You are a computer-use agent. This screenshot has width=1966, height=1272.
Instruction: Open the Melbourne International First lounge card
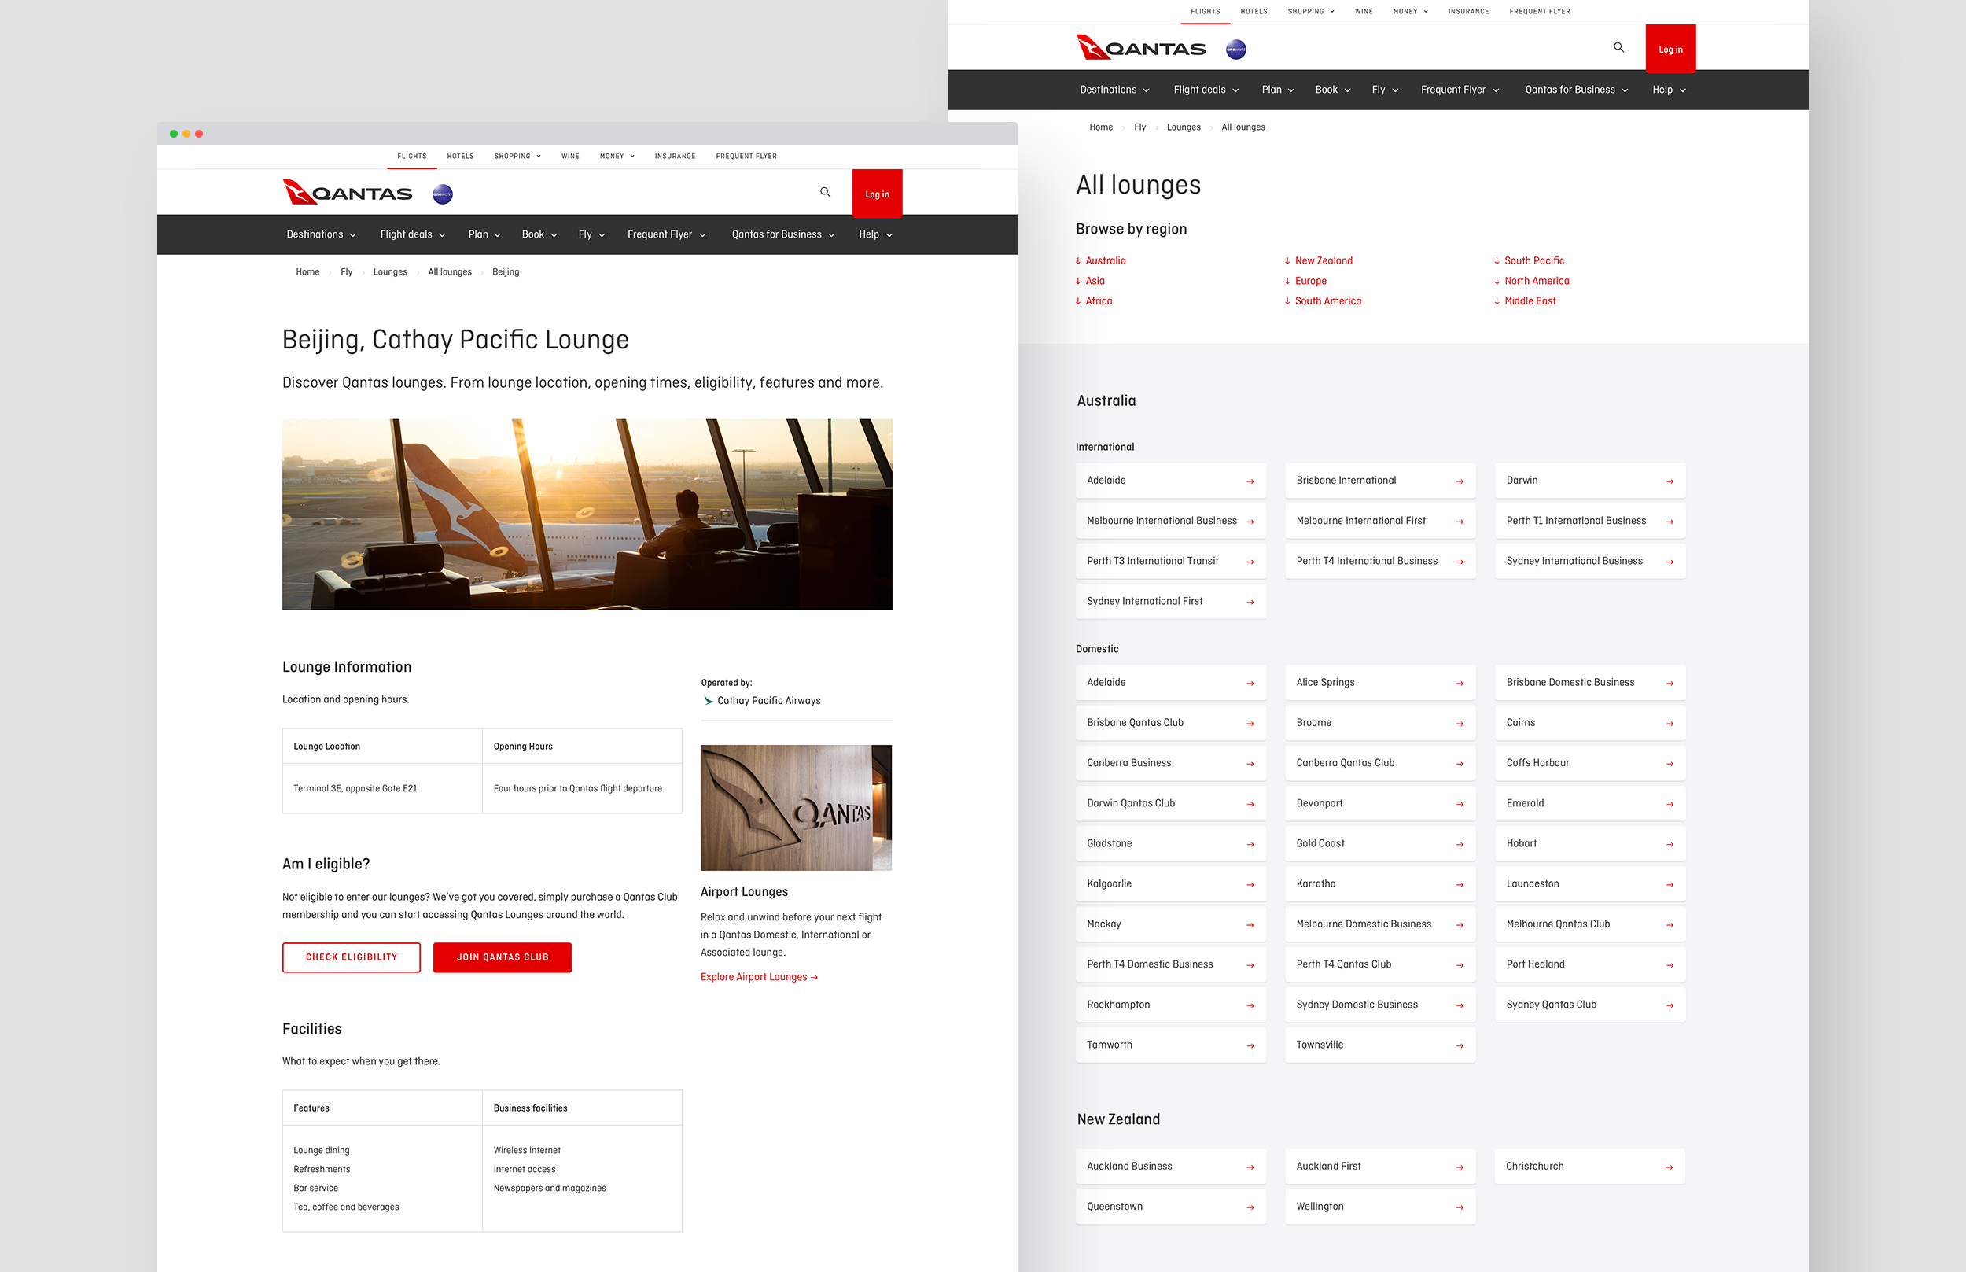[x=1380, y=522]
